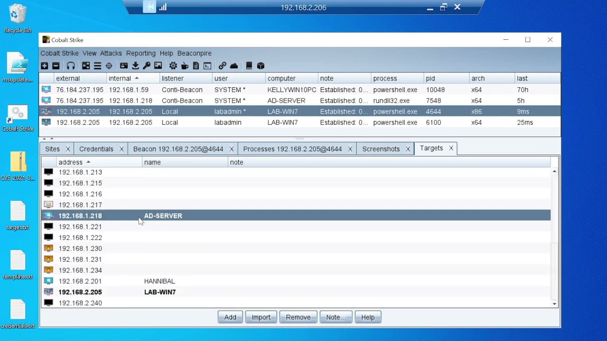The image size is (607, 341).
Task: Open help with the book icon
Action: [x=249, y=66]
